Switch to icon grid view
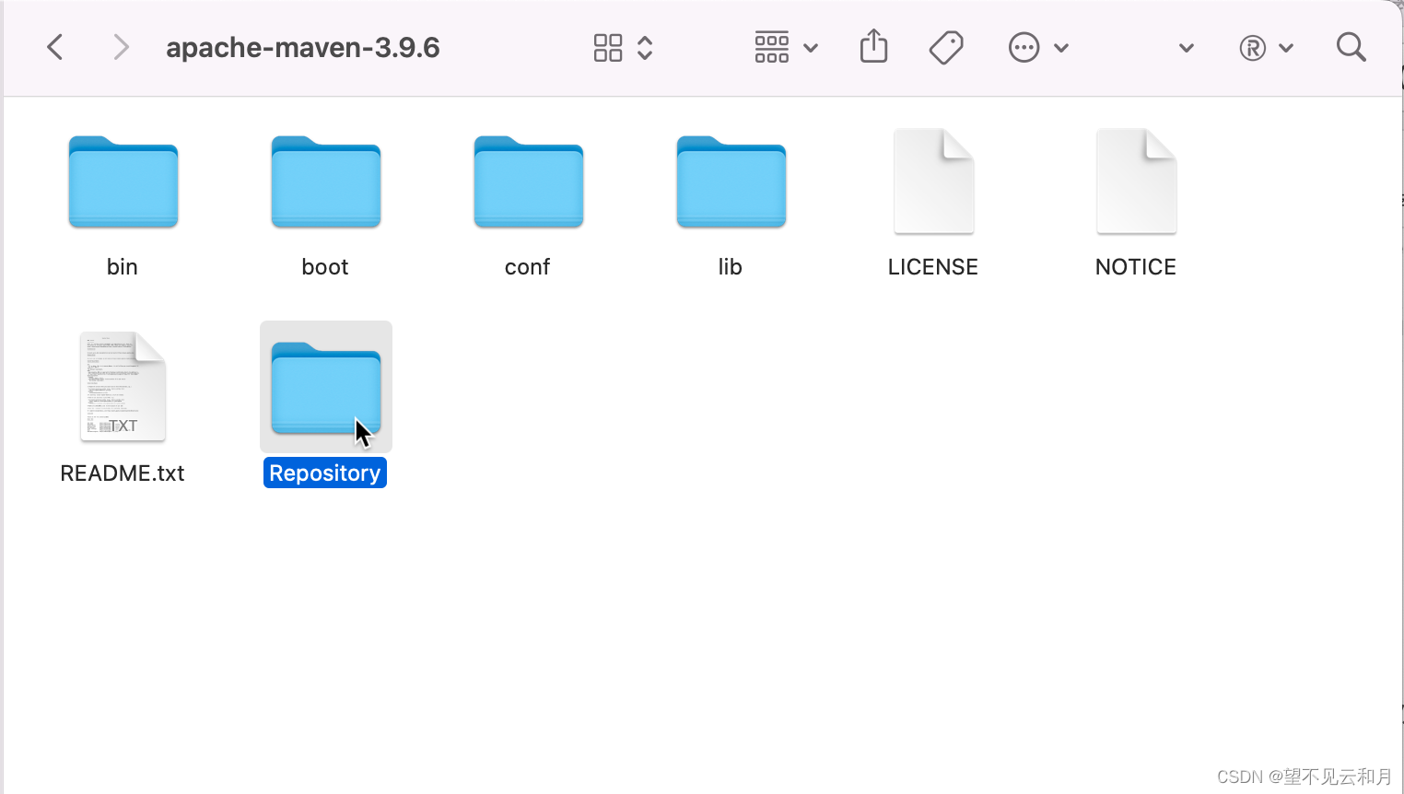 point(608,48)
